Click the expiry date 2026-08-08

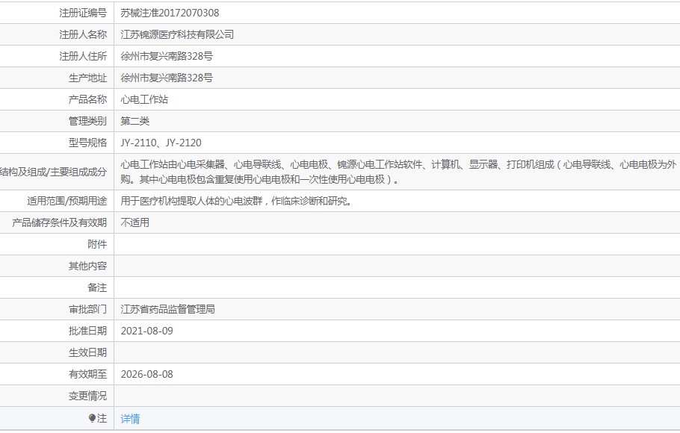point(146,375)
